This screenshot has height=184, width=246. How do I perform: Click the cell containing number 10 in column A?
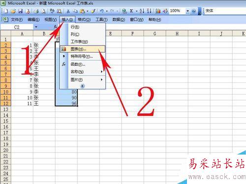[22, 98]
